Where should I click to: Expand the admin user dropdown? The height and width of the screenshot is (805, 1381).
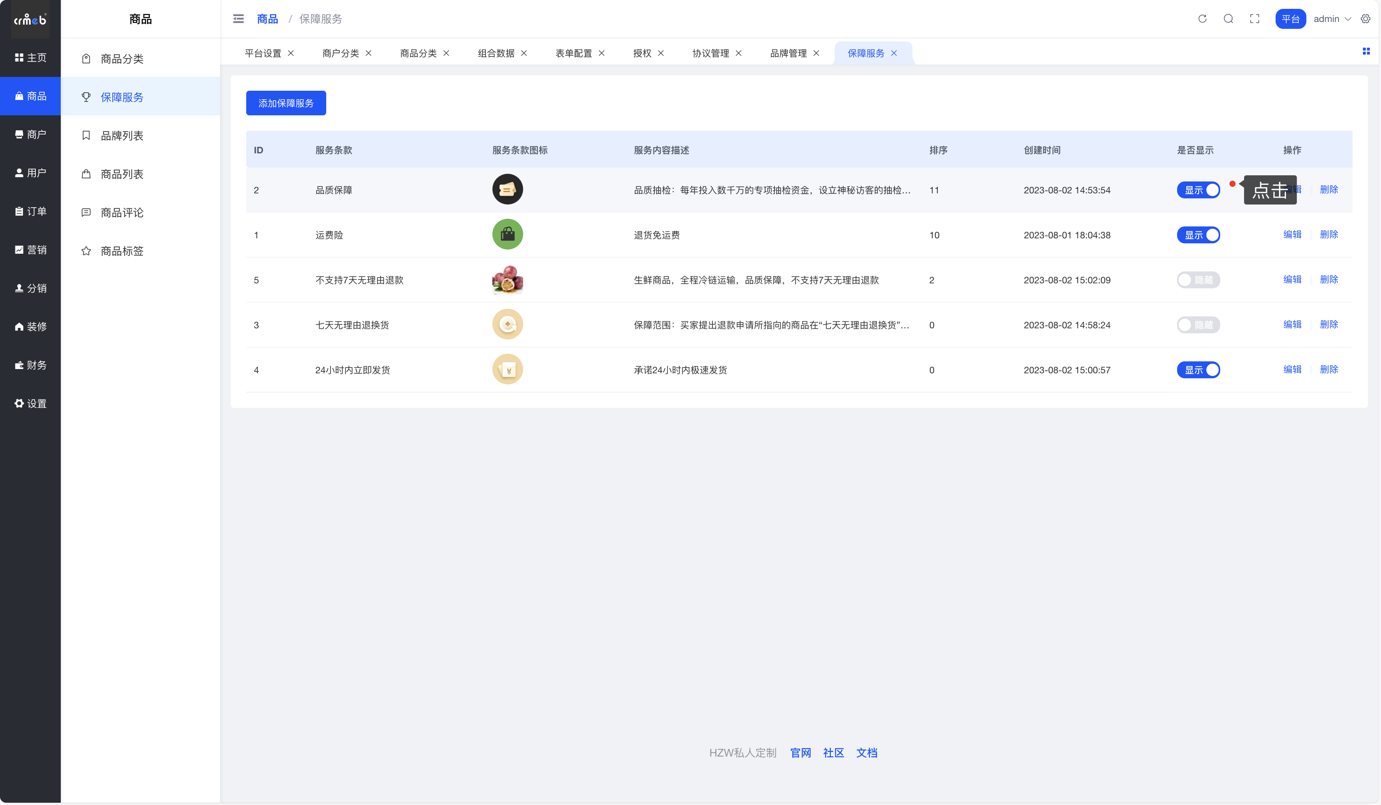[x=1332, y=18]
